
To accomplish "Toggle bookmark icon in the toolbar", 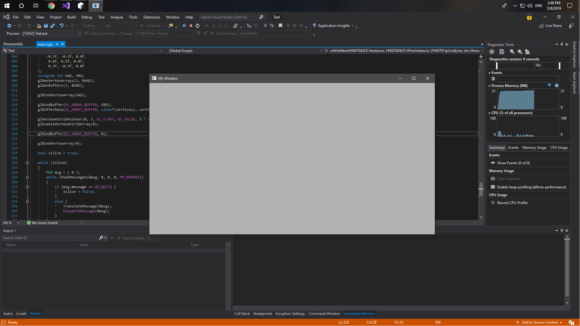I will coord(280,26).
